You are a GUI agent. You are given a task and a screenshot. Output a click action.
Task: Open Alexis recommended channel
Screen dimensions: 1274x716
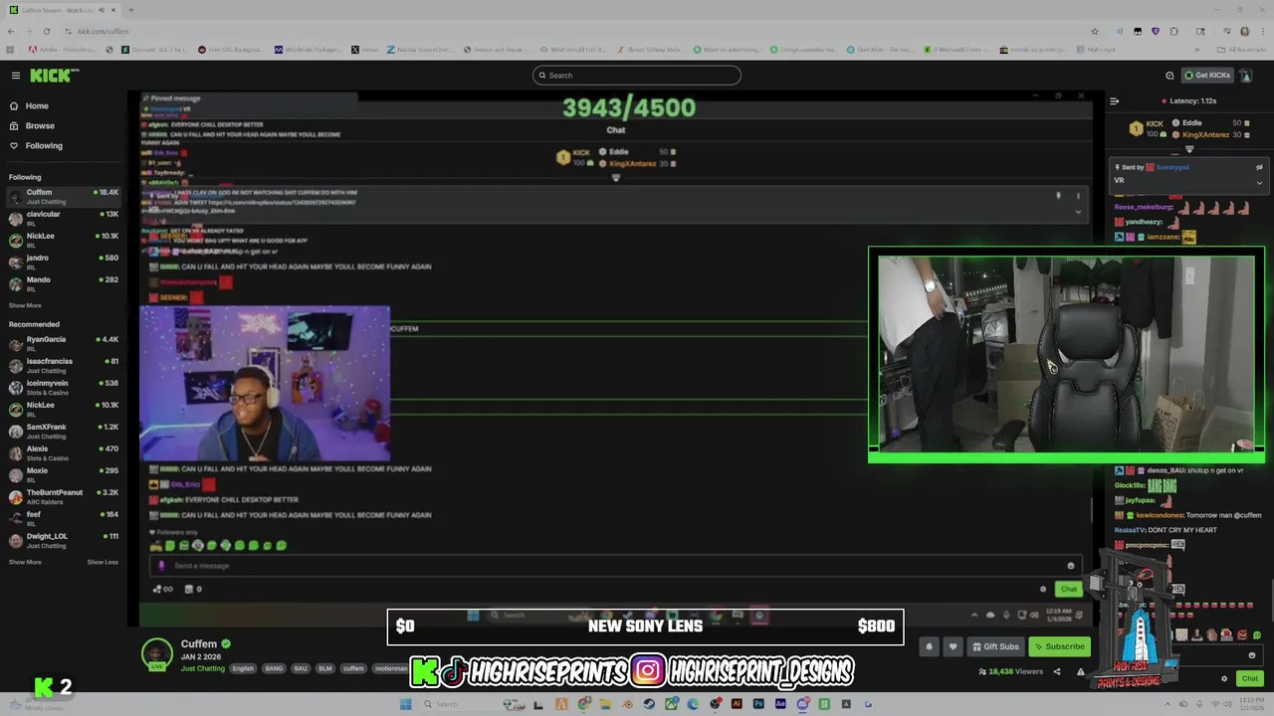pos(63,452)
